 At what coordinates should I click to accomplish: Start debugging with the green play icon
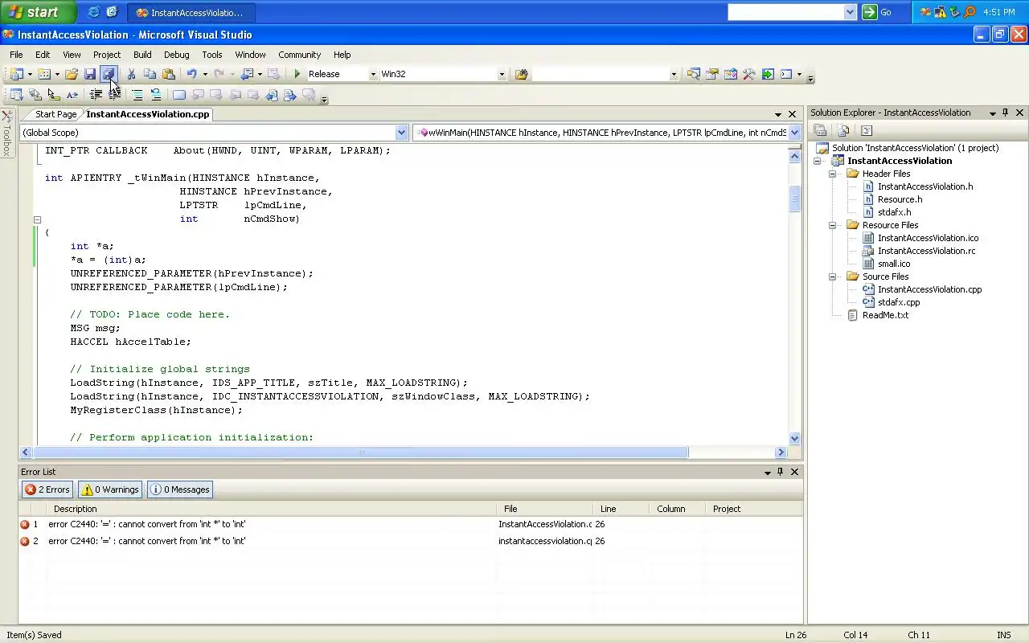click(297, 74)
